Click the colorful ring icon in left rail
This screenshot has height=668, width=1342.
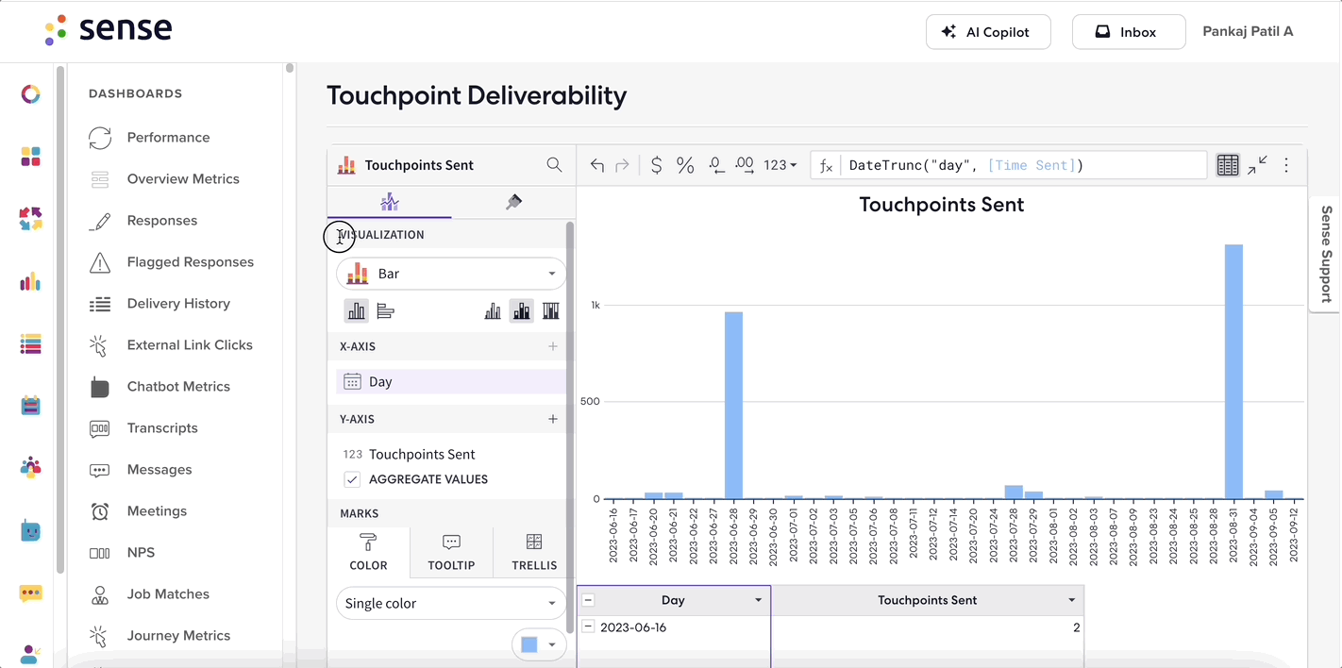(x=30, y=94)
